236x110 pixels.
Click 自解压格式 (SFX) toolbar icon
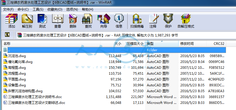pos(186,21)
